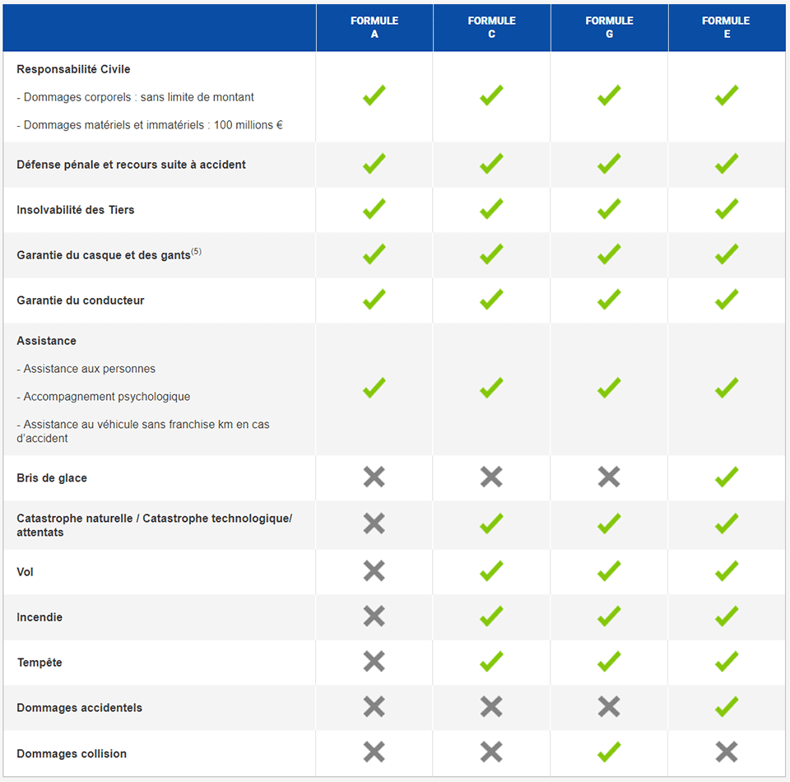
Task: Click Formule E's Dommages accidentels checkmark
Action: click(726, 707)
